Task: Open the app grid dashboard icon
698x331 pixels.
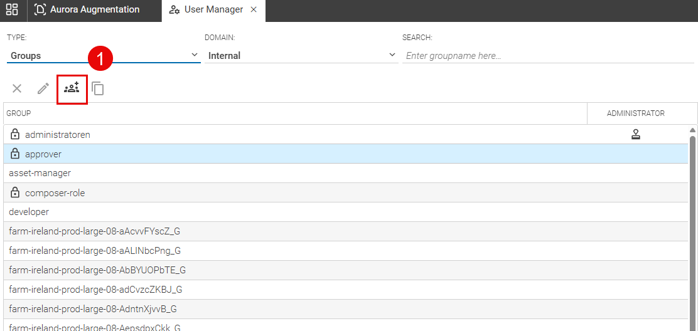Action: pyautogui.click(x=12, y=10)
